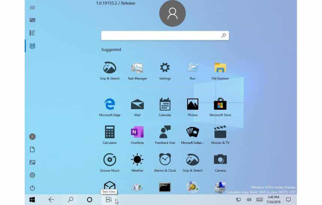Open the math symbols app icon in bottom row
The image size is (322, 205).
(x=137, y=187)
